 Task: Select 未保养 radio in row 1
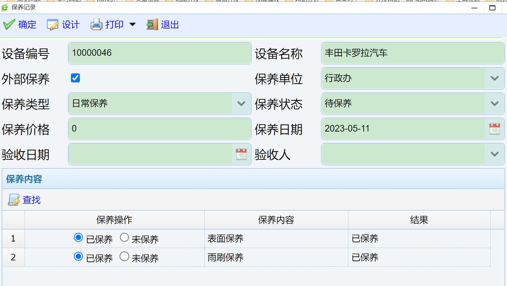coord(125,238)
